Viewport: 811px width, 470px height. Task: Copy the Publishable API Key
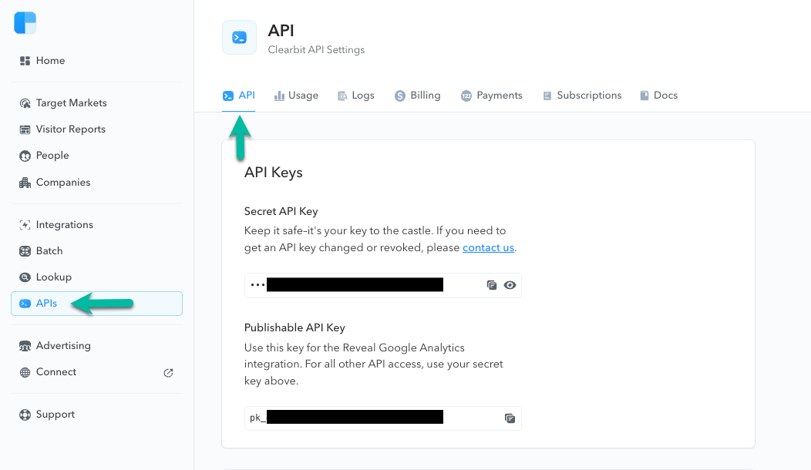click(510, 418)
